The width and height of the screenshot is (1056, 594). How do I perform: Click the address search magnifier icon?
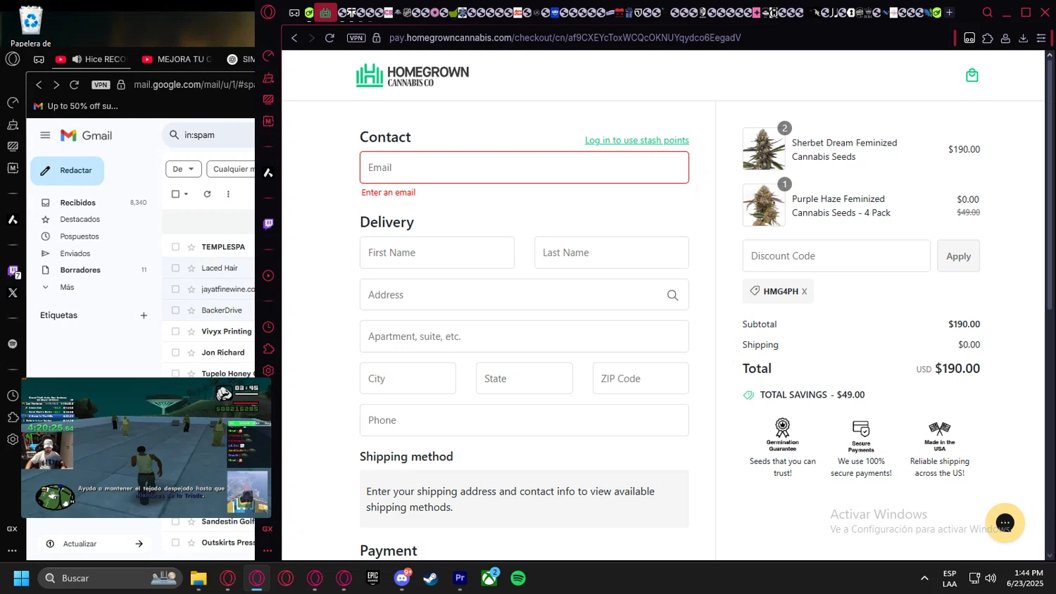672,295
